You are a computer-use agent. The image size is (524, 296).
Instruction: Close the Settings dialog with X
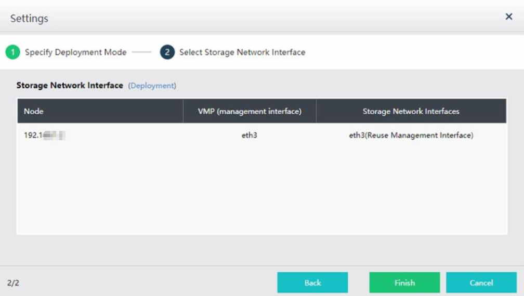coord(509,17)
